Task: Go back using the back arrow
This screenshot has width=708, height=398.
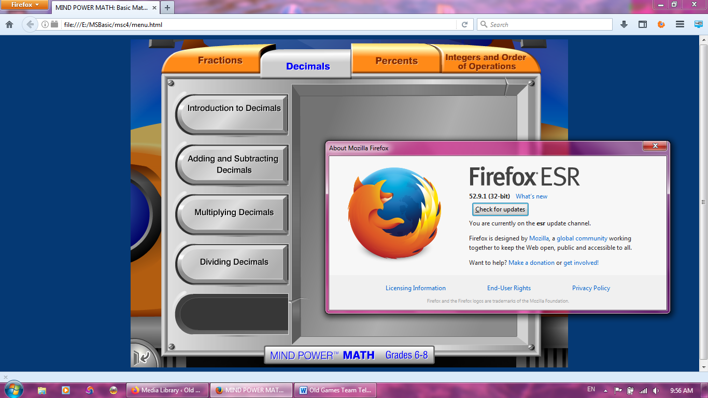Action: tap(30, 24)
